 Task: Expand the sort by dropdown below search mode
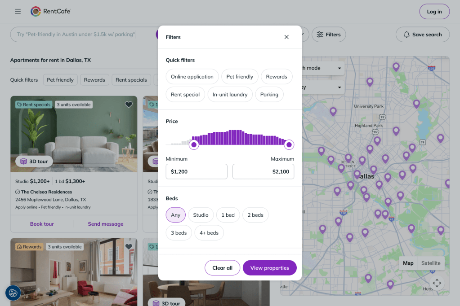(x=323, y=87)
